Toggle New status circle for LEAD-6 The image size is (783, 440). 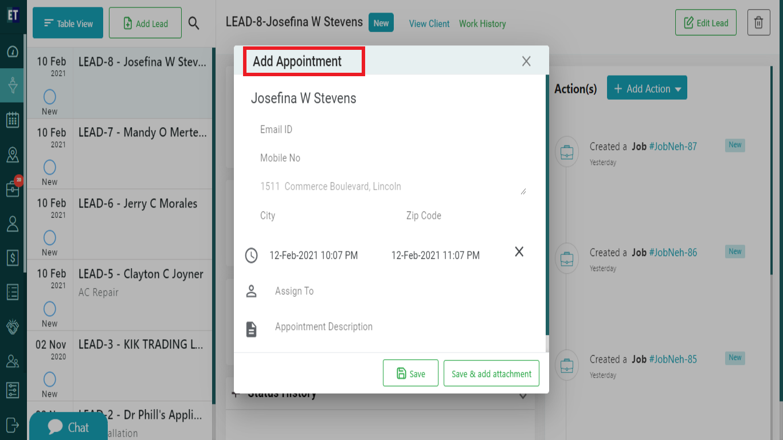[x=50, y=237]
